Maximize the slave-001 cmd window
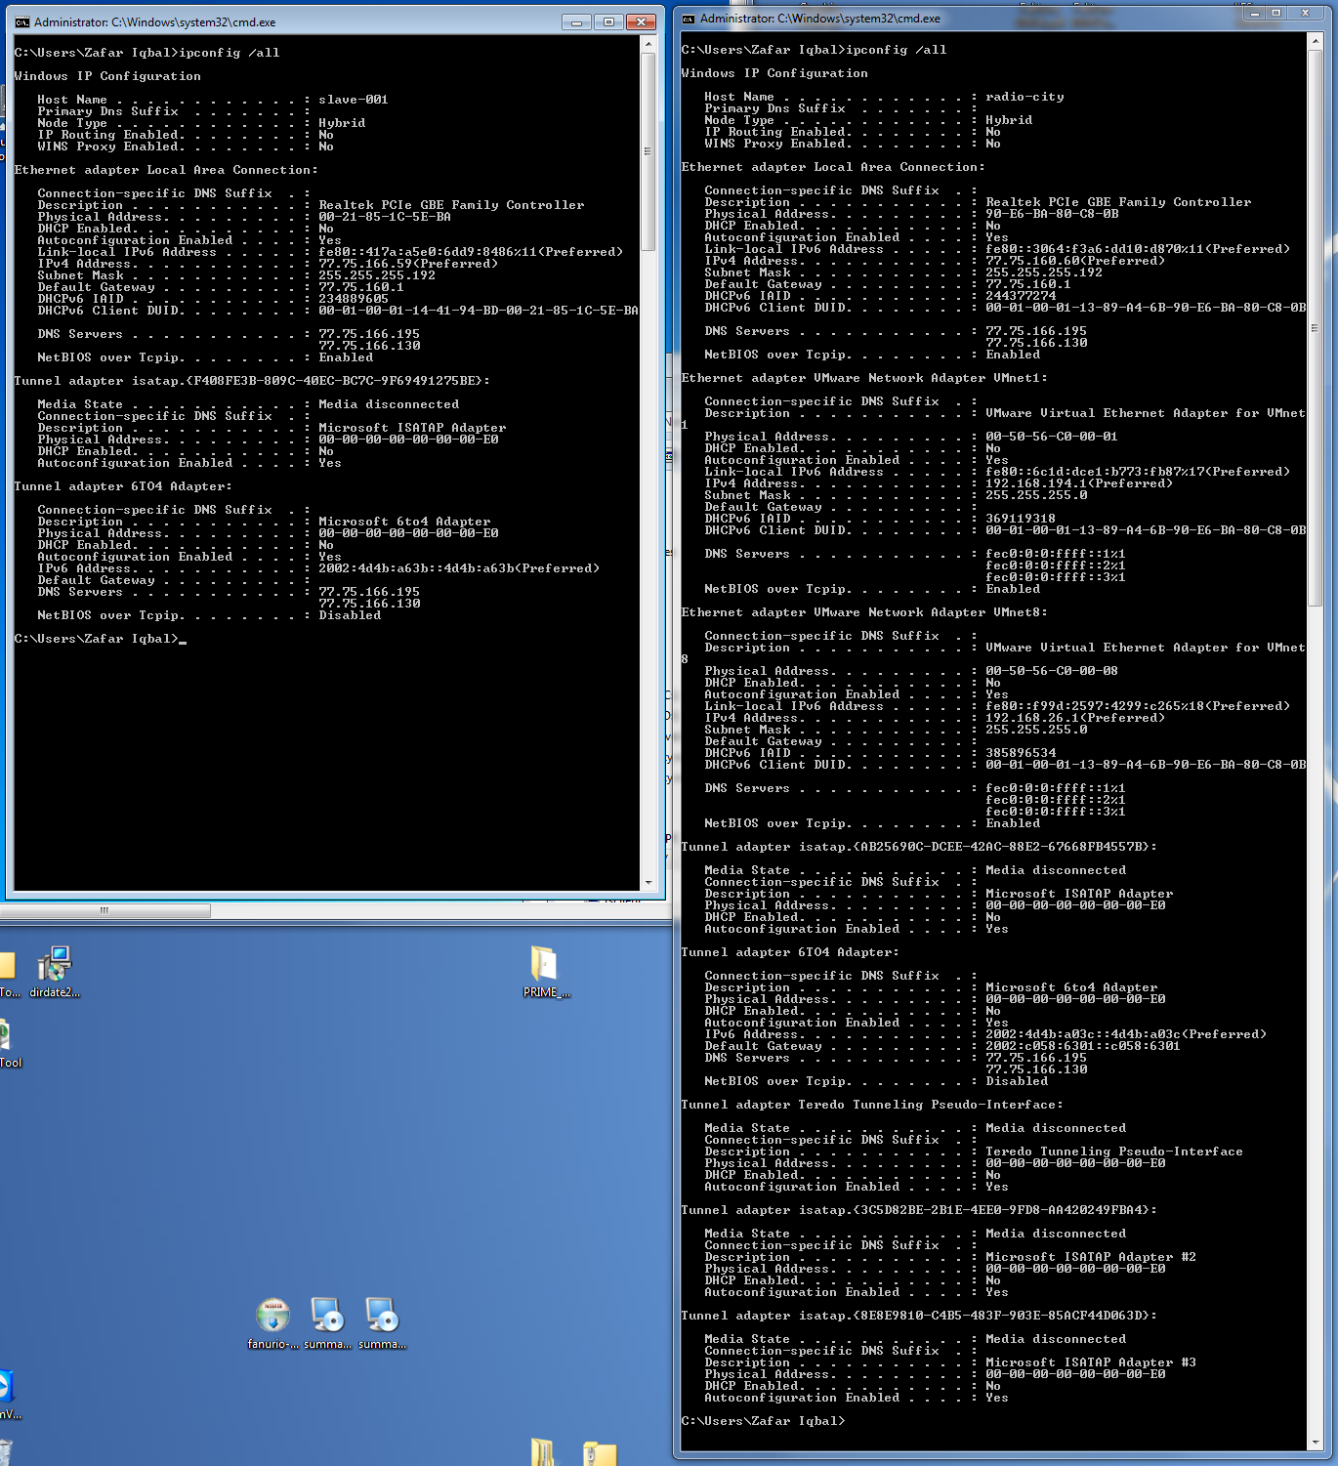This screenshot has width=1338, height=1466. point(608,22)
